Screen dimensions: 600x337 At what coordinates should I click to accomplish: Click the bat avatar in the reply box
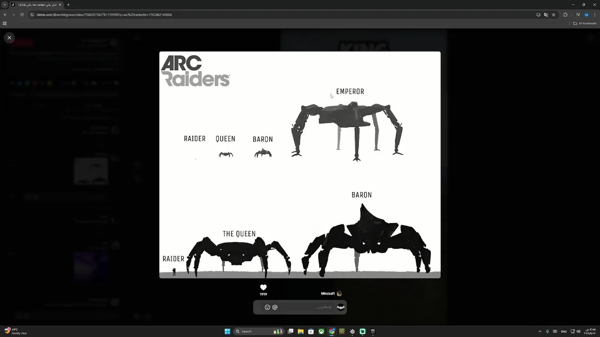[x=341, y=307]
